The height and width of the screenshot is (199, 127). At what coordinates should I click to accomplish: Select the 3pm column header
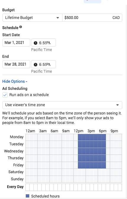coord(91,131)
